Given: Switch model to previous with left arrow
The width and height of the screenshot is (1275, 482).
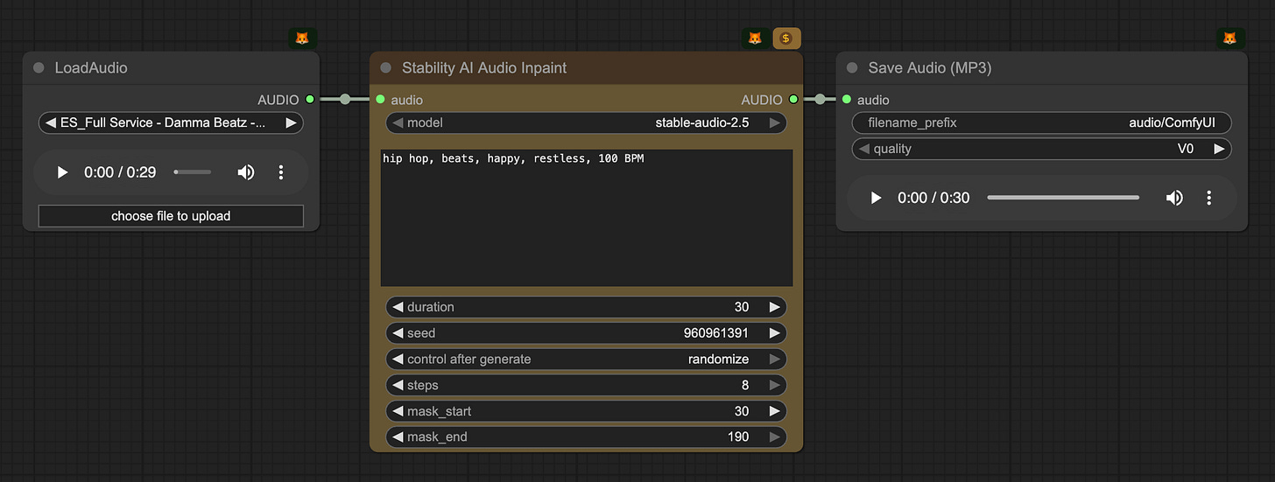Looking at the screenshot, I should 398,123.
